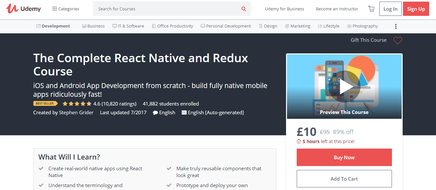Click the star rating icons
The image size is (436, 190).
point(77,104)
